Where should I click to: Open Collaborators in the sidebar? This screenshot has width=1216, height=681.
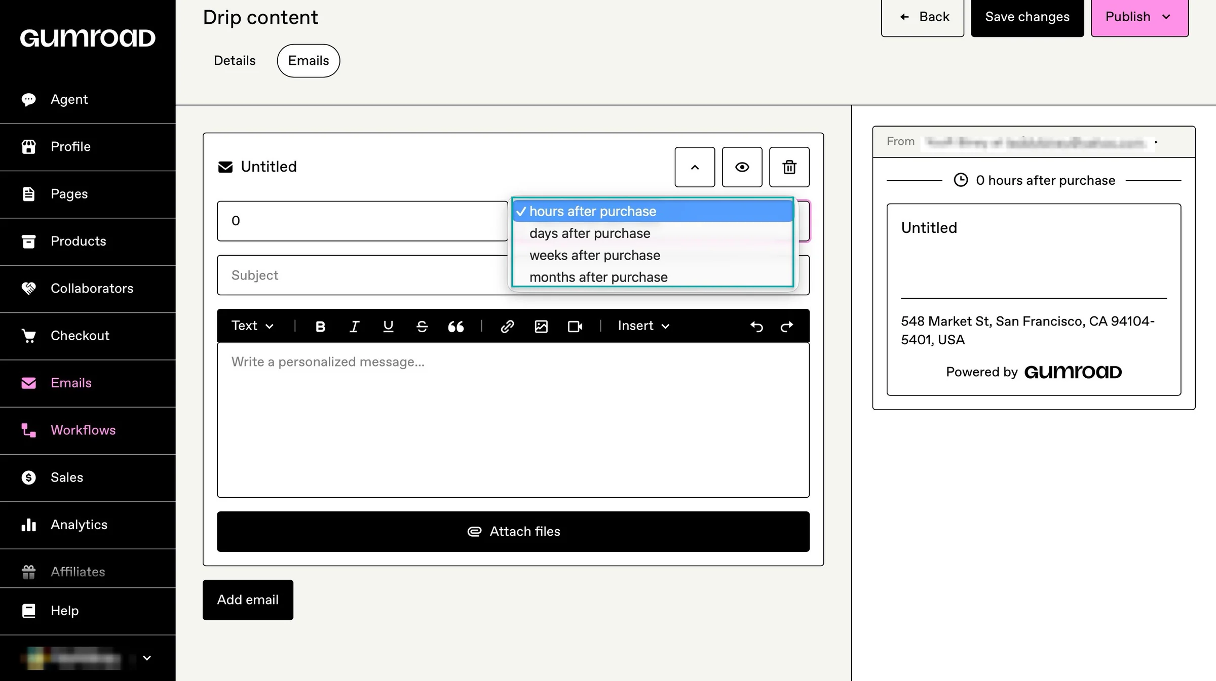[88, 289]
